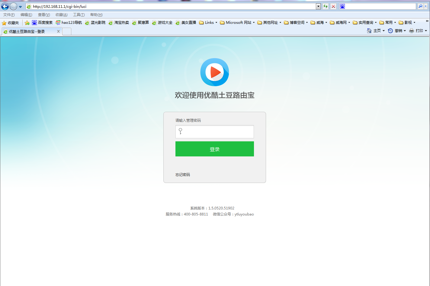Open the 蓝光影院 bookmark
Viewport: 430px width, 286px height.
tap(95, 23)
